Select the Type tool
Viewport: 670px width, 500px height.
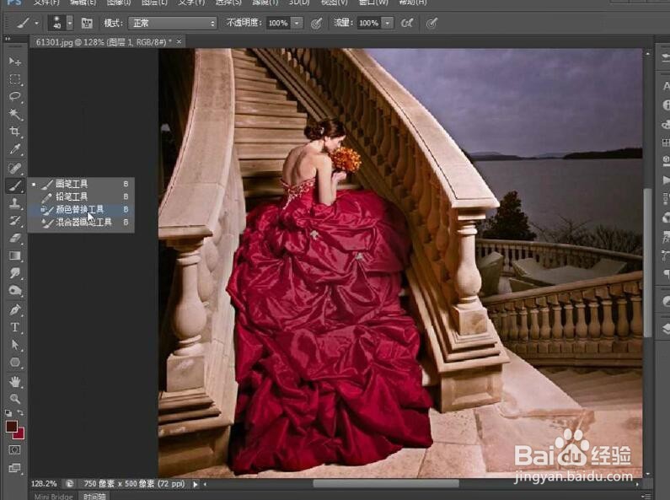[x=14, y=327]
